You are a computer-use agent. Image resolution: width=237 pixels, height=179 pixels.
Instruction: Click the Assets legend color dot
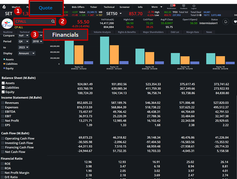4,59
